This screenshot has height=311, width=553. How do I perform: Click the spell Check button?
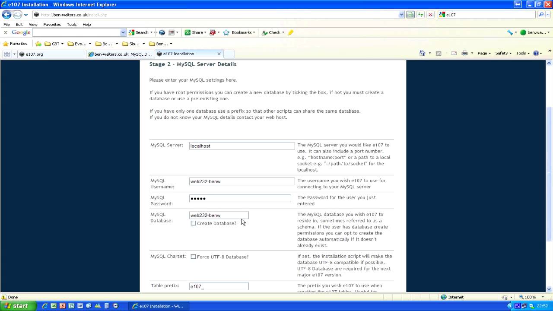pyautogui.click(x=272, y=32)
